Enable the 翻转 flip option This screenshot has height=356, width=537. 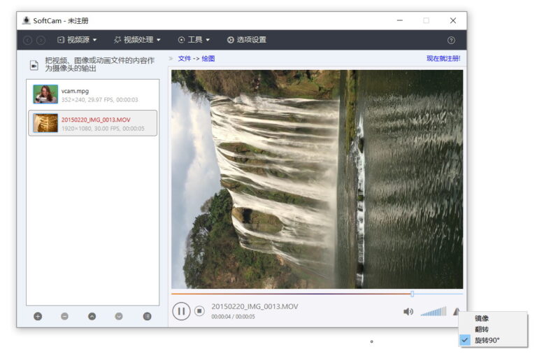coord(482,329)
